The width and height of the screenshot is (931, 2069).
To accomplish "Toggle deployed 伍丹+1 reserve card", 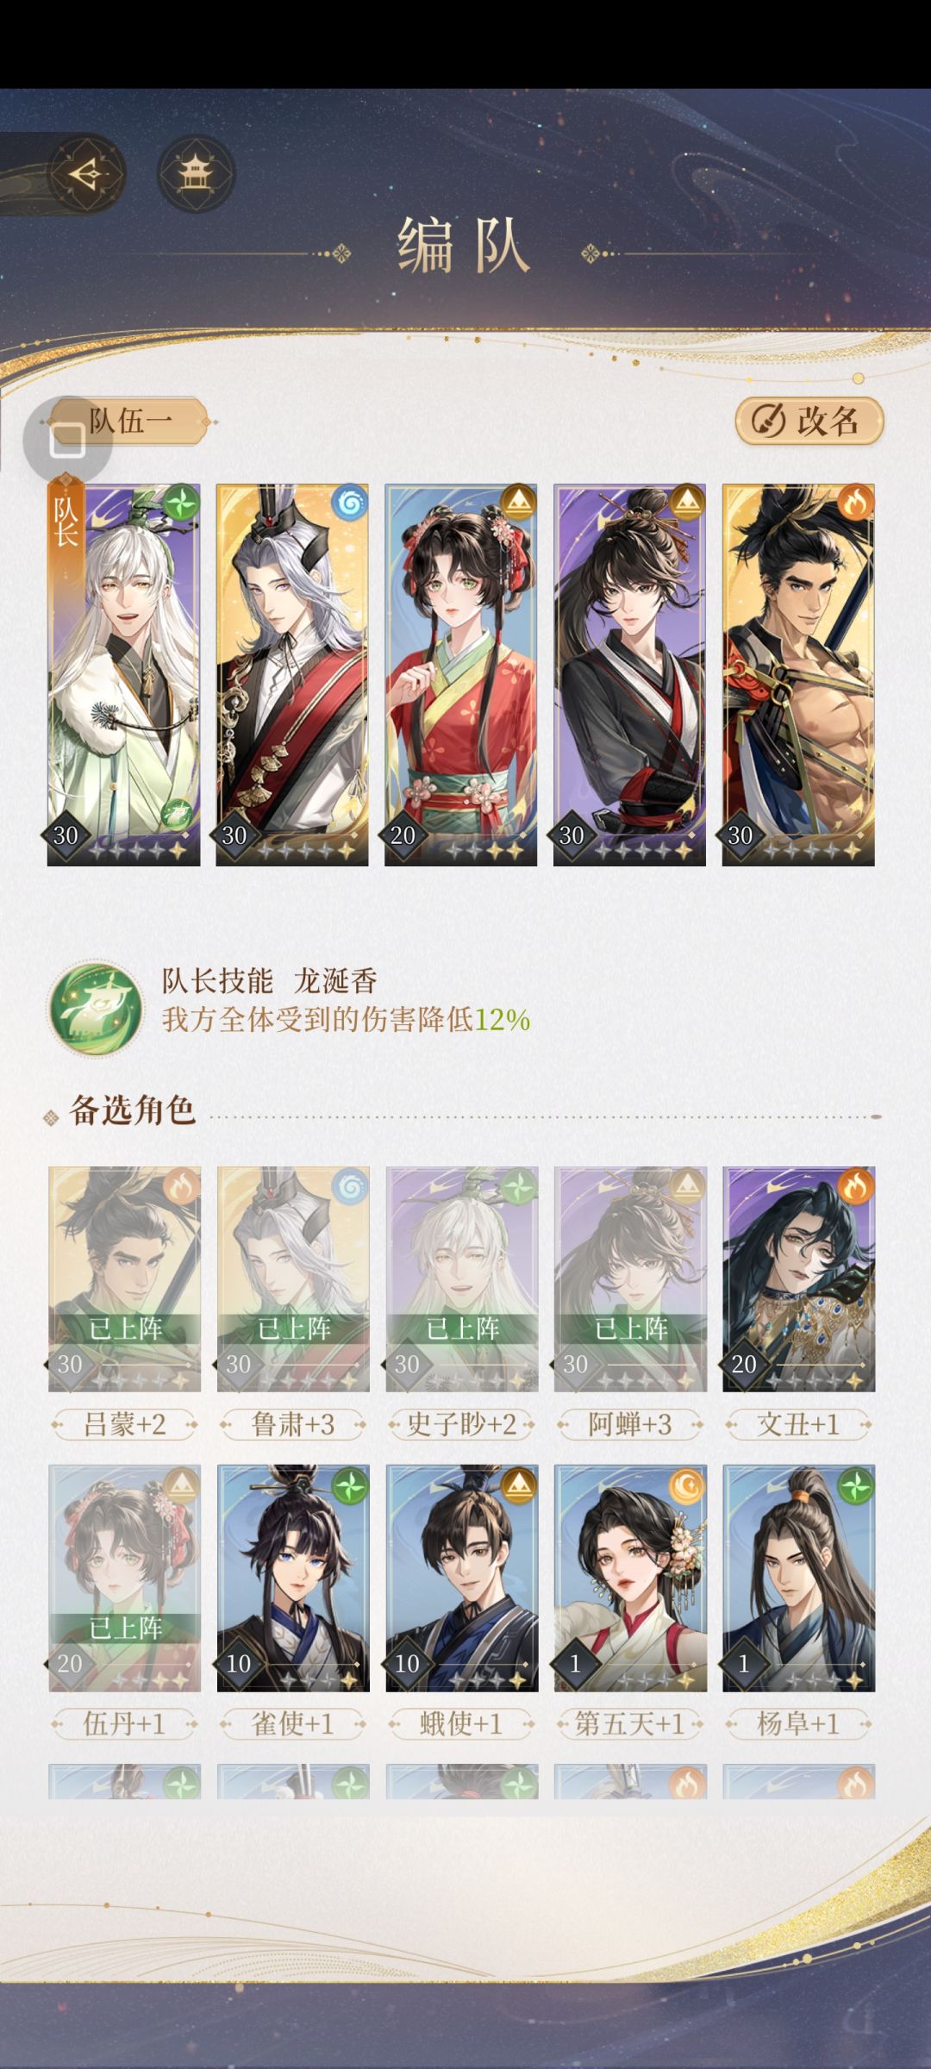I will tap(124, 1578).
